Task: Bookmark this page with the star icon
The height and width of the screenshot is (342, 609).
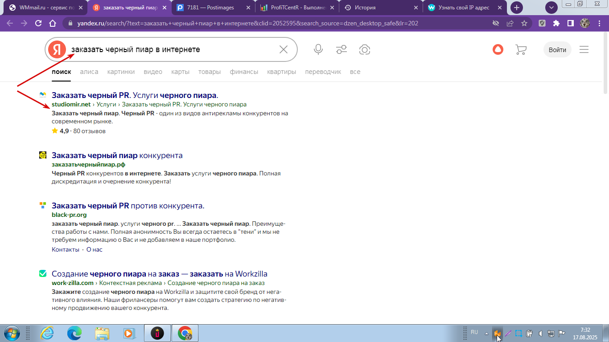Action: pos(524,24)
